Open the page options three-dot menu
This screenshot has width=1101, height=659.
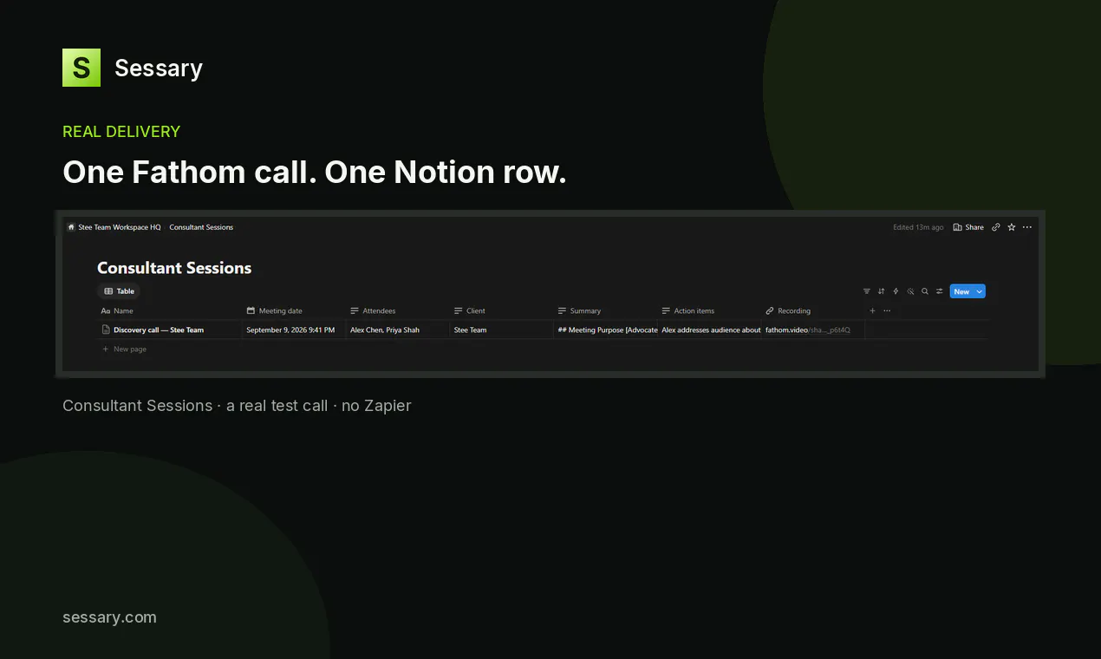point(1027,227)
